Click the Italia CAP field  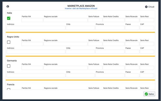click(147, 28)
